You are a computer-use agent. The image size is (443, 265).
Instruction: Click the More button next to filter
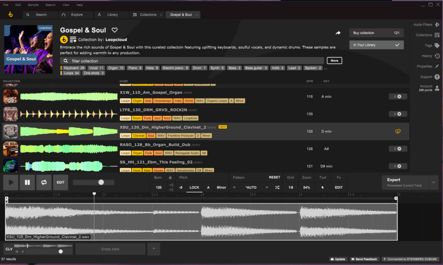click(334, 61)
